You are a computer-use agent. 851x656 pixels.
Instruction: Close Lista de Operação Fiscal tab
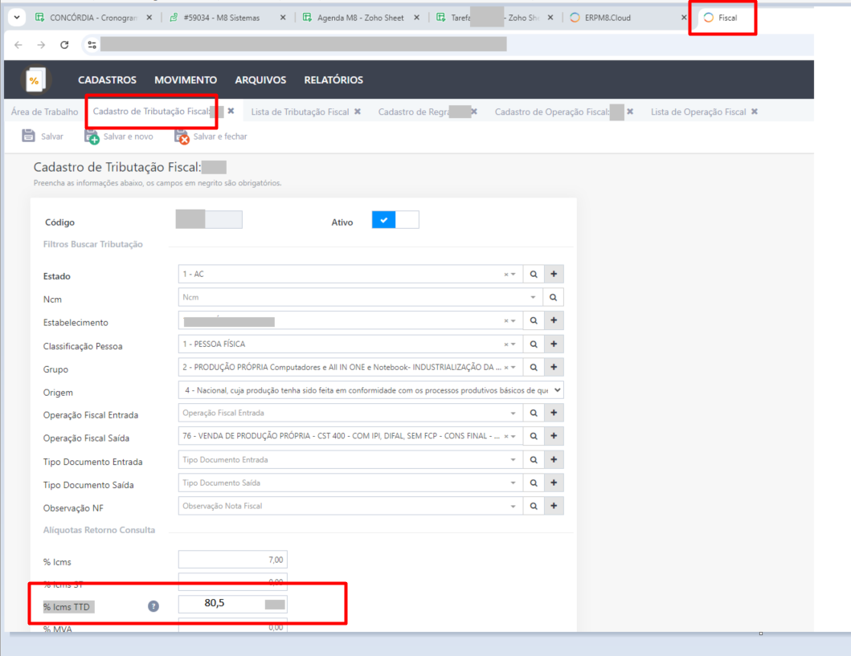pyautogui.click(x=755, y=112)
